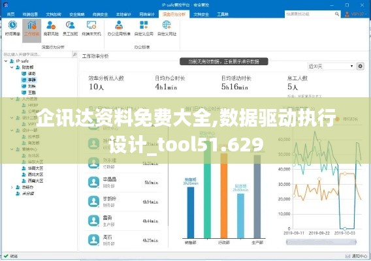Select 李静 under 财务部 in tree
Screen dimensions: 371x261
click(32, 80)
